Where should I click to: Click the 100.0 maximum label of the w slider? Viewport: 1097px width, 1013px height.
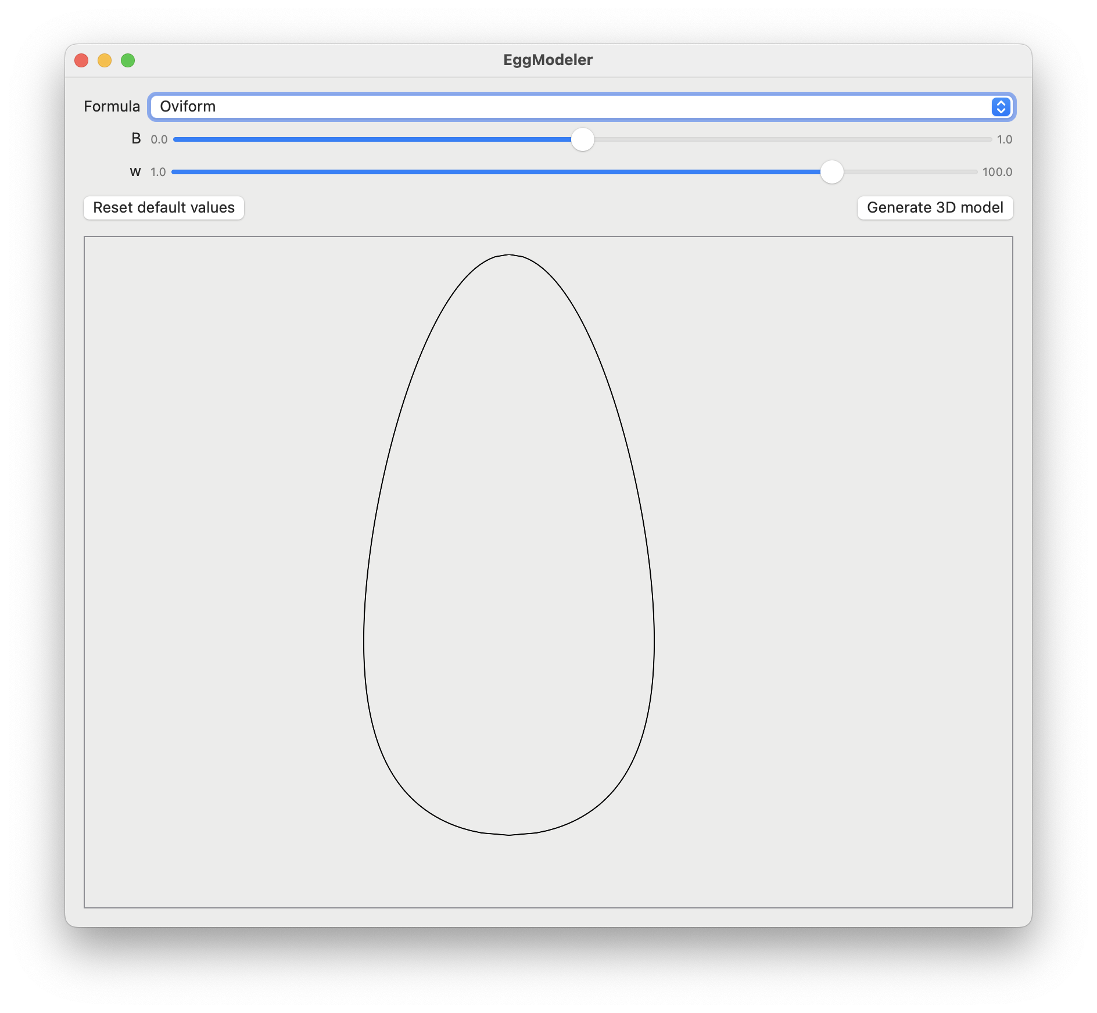point(997,172)
